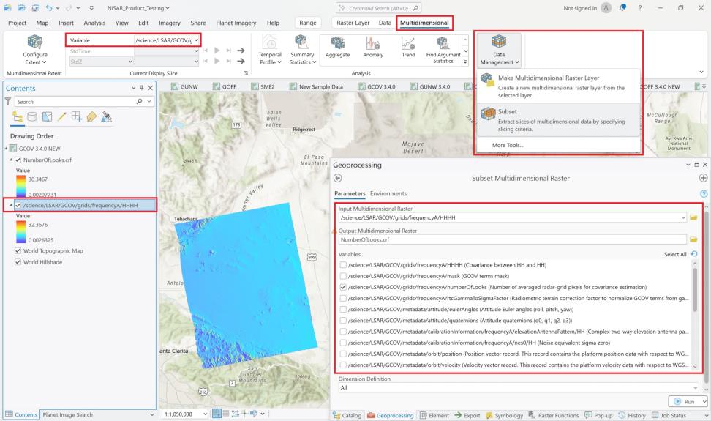Open the Analysis ribbon tab

click(94, 23)
